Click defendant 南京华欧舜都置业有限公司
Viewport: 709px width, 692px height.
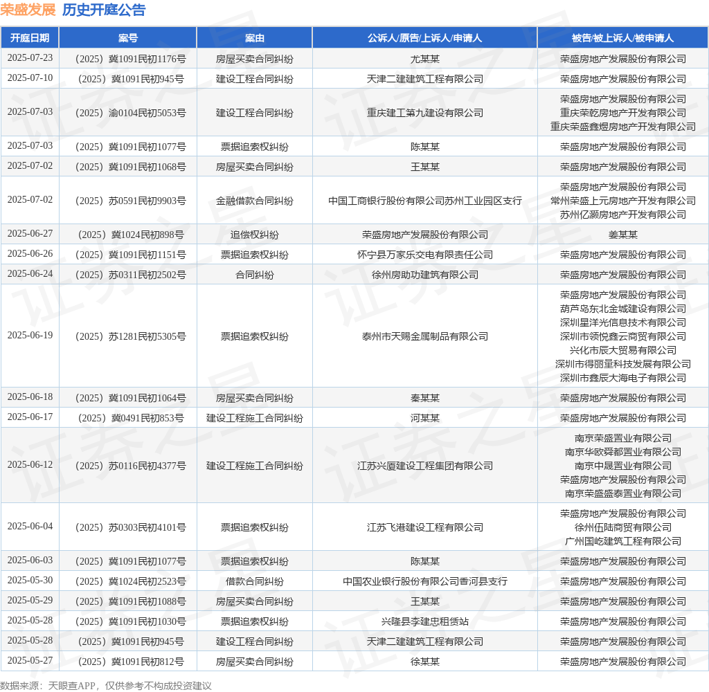tap(622, 452)
